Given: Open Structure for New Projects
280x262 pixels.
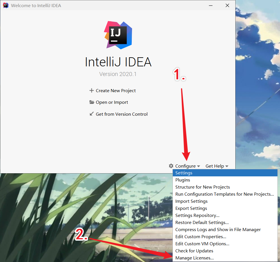Looking at the screenshot, I should point(225,187).
